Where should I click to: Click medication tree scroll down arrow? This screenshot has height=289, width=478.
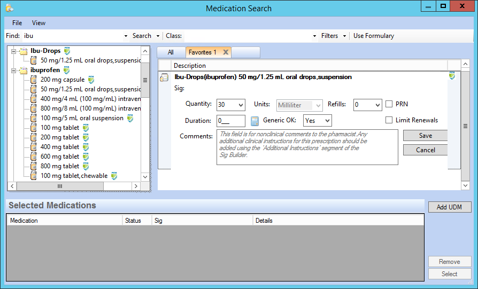pyautogui.click(x=145, y=177)
